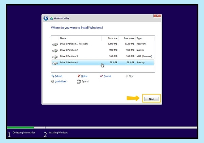Open the Load driver link
This screenshot has height=143, width=204.
tap(61, 81)
